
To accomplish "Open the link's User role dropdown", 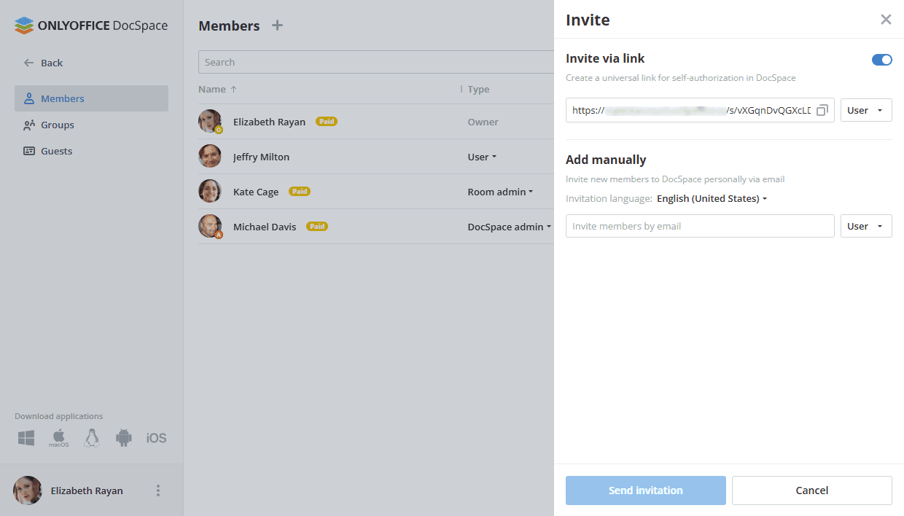I will [866, 110].
